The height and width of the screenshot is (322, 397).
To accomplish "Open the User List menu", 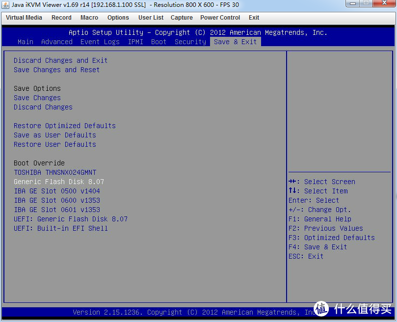I will pos(151,18).
